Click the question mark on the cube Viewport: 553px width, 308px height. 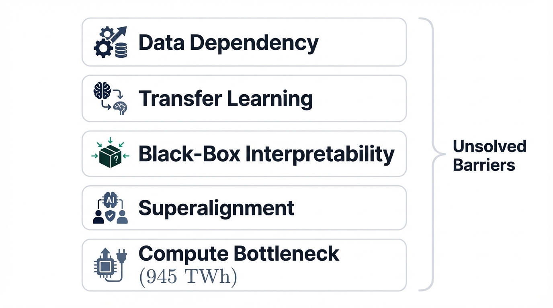pos(116,158)
